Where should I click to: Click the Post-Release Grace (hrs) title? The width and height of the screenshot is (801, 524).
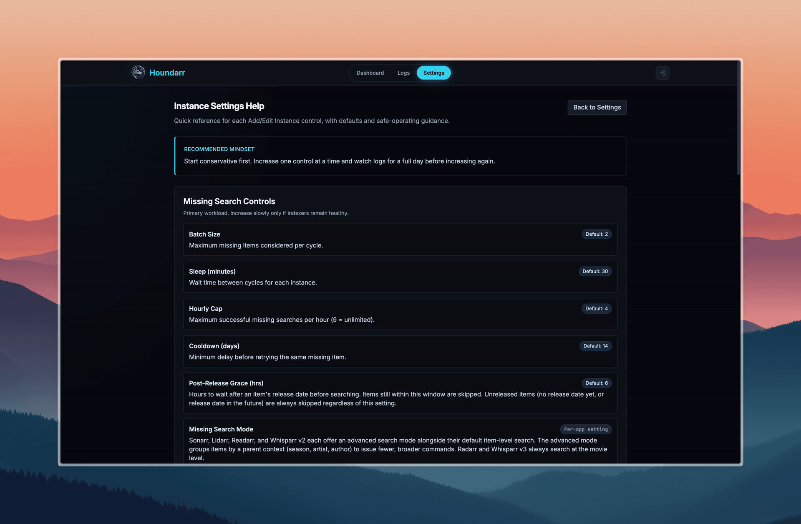(226, 383)
